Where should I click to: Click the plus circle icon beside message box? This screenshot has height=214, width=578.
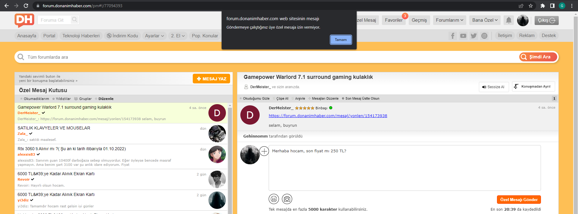[x=264, y=151]
